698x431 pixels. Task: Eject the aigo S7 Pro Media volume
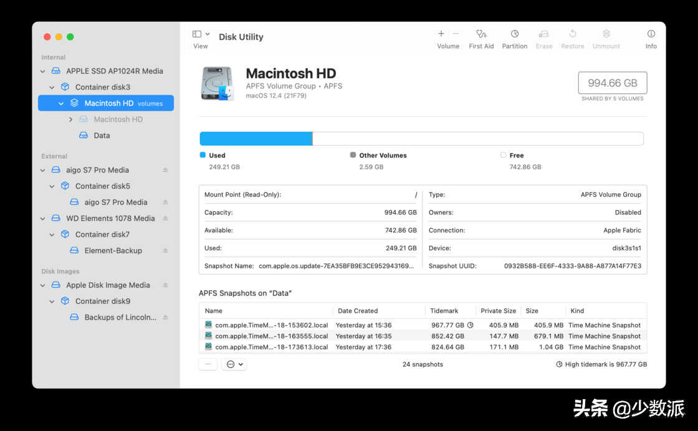click(165, 202)
